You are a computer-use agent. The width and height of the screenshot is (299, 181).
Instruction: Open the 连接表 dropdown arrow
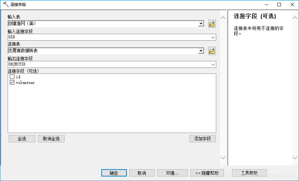201,51
